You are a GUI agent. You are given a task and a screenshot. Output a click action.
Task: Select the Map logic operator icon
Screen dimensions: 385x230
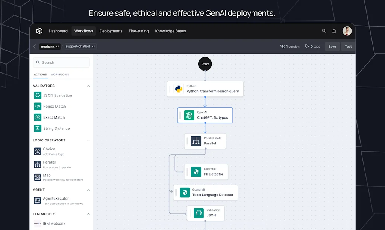tap(38, 177)
